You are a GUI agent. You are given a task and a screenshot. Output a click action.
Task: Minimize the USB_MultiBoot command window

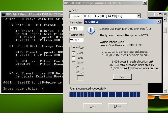tap(156, 14)
